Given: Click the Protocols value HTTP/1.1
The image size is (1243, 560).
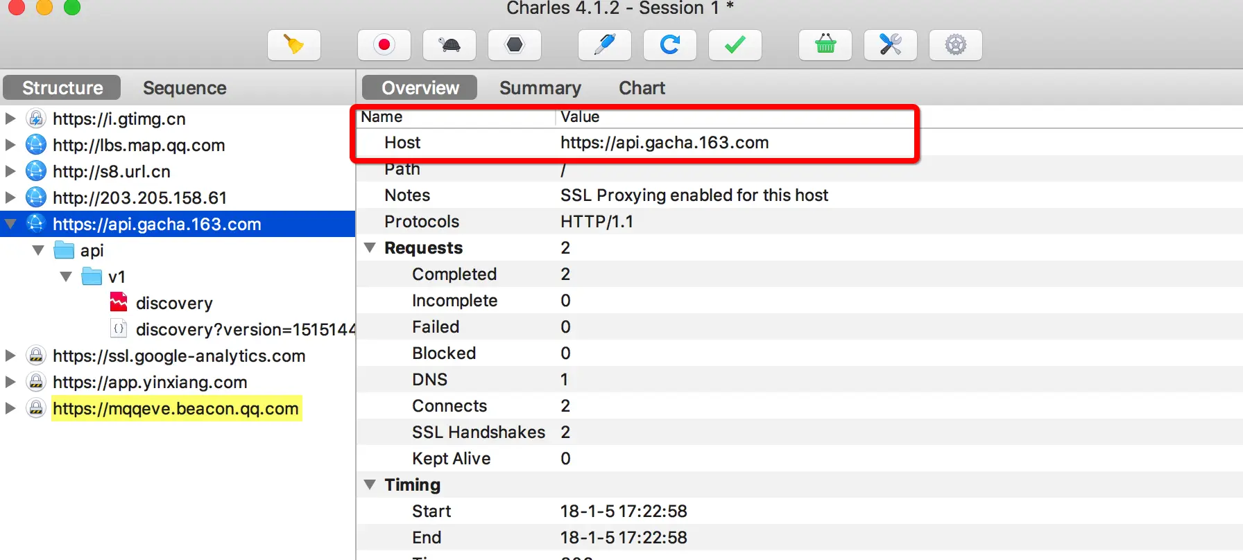Looking at the screenshot, I should tap(597, 222).
